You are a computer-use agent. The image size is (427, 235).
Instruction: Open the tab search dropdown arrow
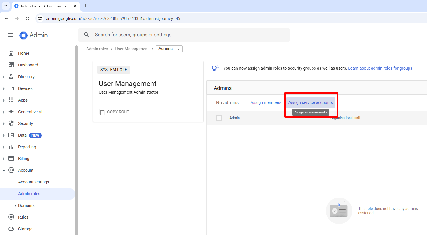(6, 6)
